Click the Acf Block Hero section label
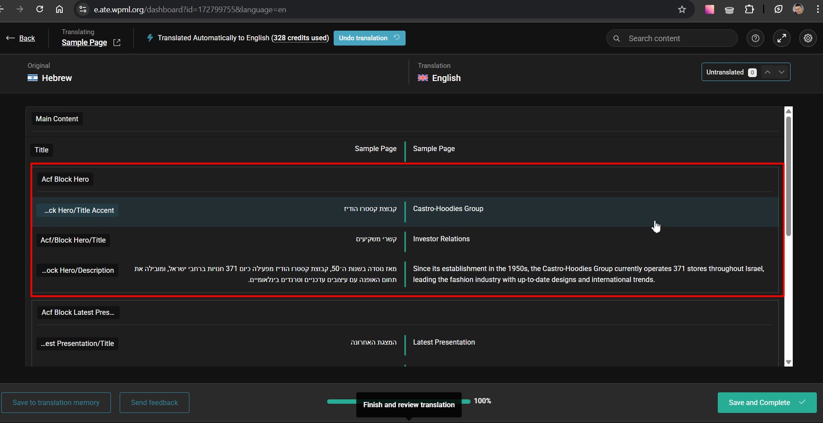This screenshot has height=423, width=823. point(65,179)
